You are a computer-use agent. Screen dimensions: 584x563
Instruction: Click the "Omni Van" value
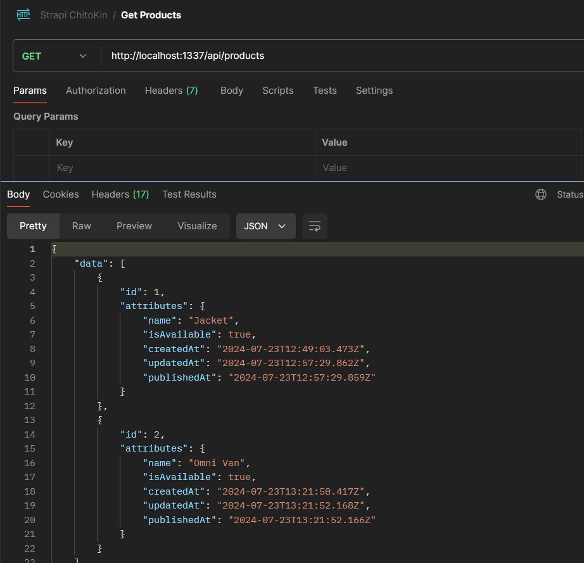coord(217,463)
